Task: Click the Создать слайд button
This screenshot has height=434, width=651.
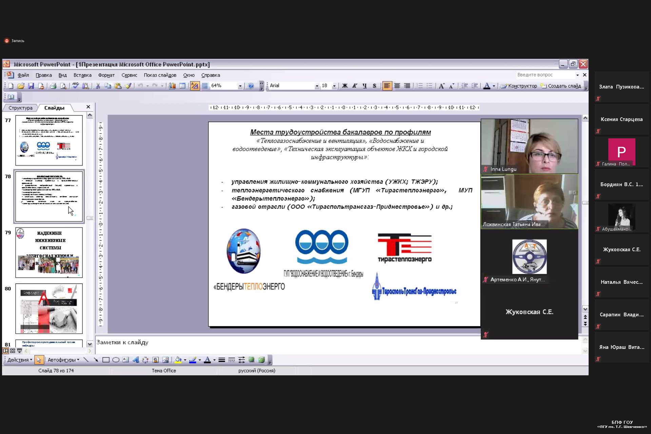Action: click(x=561, y=86)
